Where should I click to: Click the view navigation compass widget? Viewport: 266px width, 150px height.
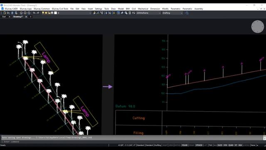click(258, 27)
